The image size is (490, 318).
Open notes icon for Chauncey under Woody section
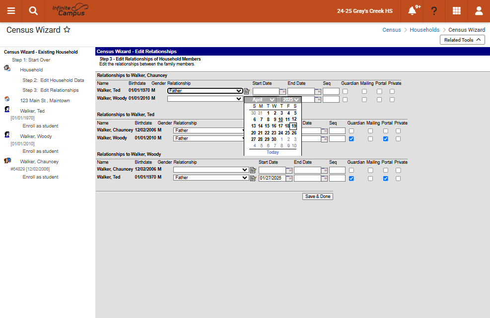tap(253, 170)
